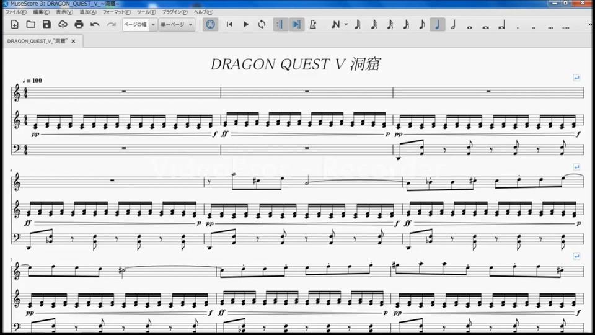The height and width of the screenshot is (335, 595).
Task: Select the highlighted quarter note duration
Action: pyautogui.click(x=438, y=25)
